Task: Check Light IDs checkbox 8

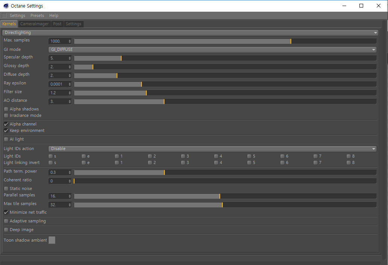Action: click(348, 156)
